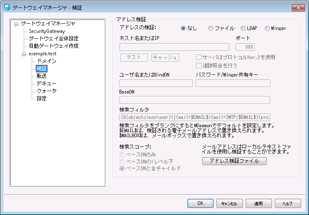Click the Gateway Manager title bar icon
The image size is (309, 215).
tap(7, 7)
